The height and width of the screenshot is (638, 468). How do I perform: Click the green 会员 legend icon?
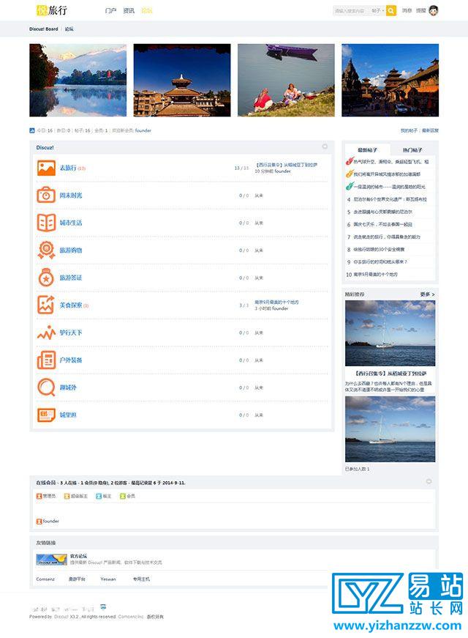coord(123,496)
